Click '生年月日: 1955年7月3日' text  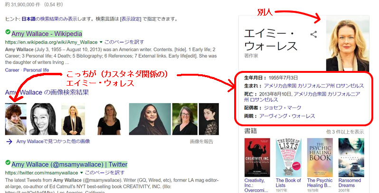tap(271, 78)
